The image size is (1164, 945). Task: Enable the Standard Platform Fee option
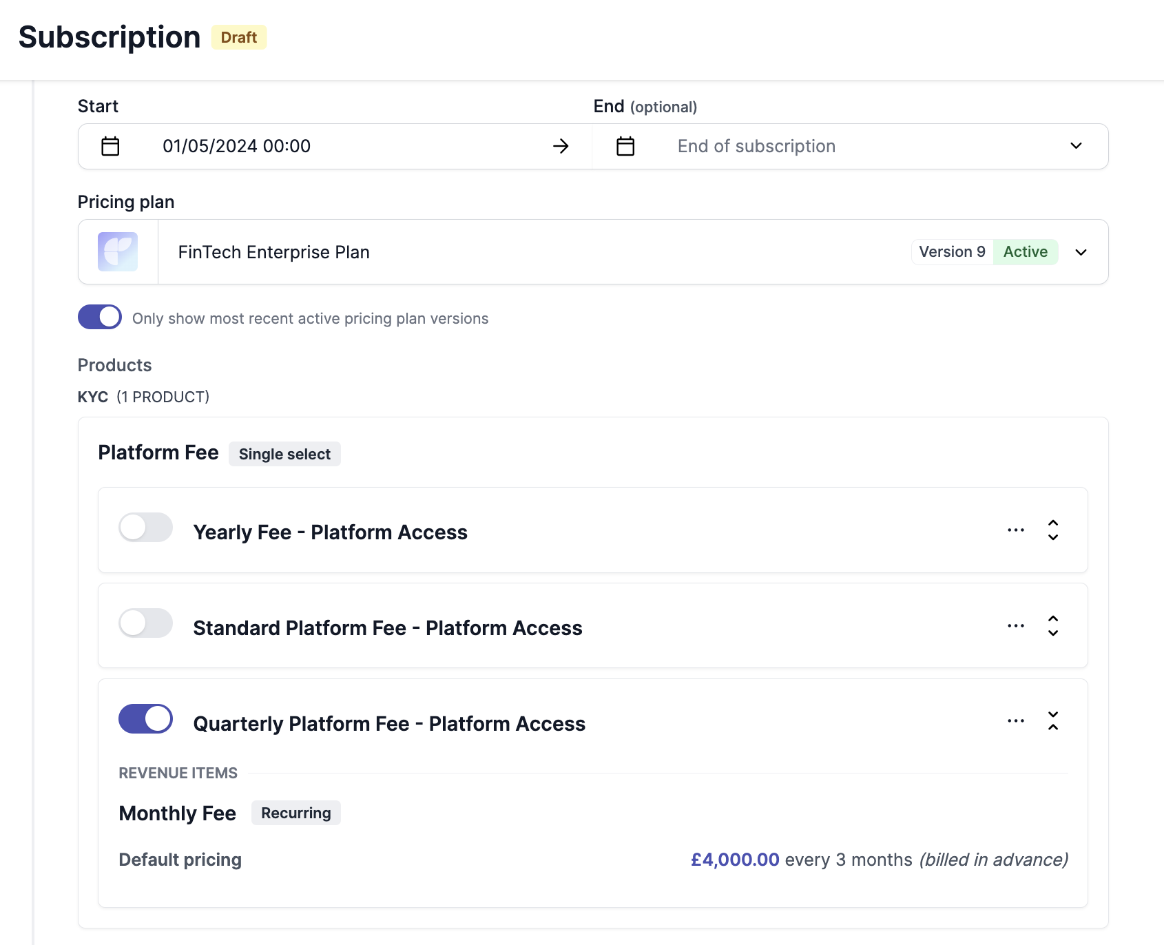pos(145,623)
